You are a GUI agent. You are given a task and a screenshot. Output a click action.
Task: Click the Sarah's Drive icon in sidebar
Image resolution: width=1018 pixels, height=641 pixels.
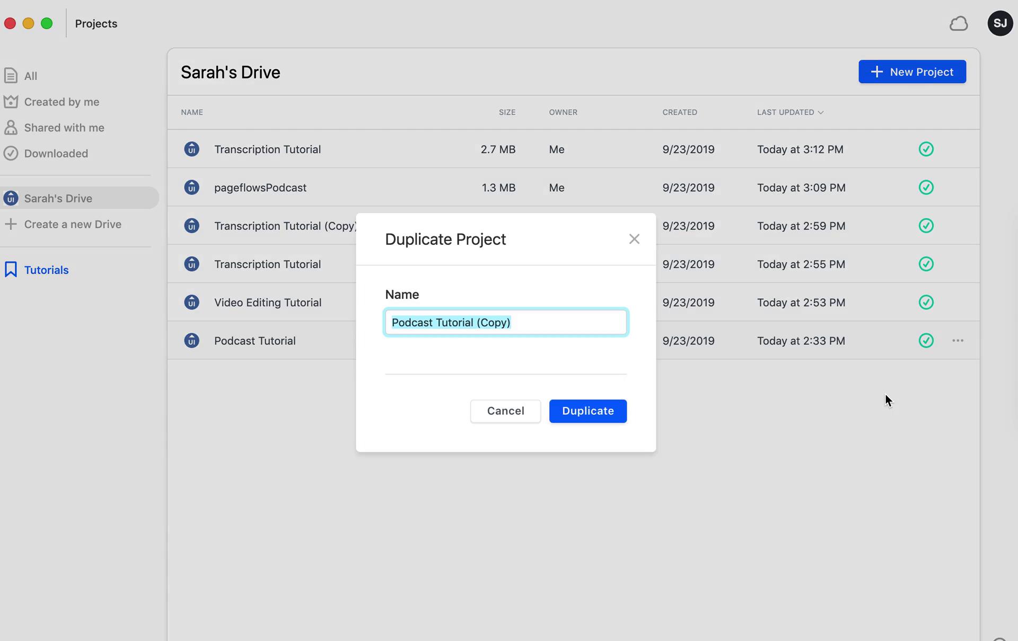[x=11, y=198]
